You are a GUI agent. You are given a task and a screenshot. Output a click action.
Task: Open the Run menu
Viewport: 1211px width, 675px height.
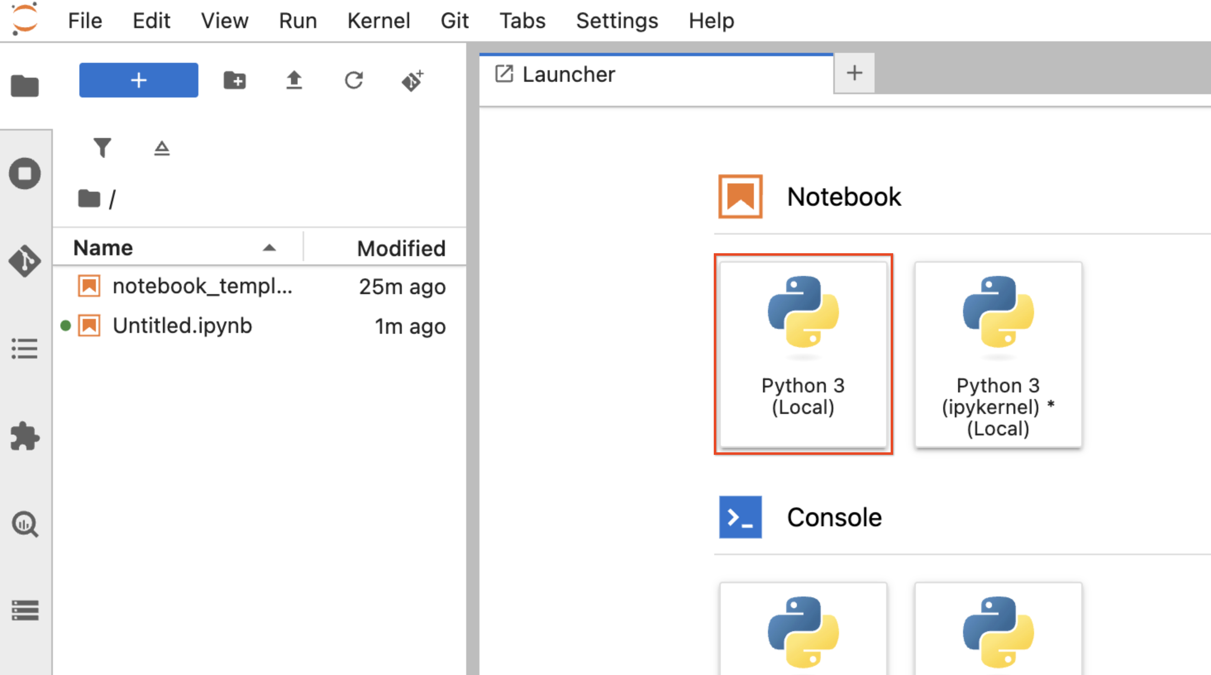[298, 21]
